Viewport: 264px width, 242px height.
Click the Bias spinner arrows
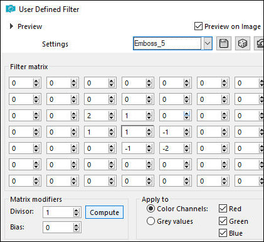[x=77, y=228]
